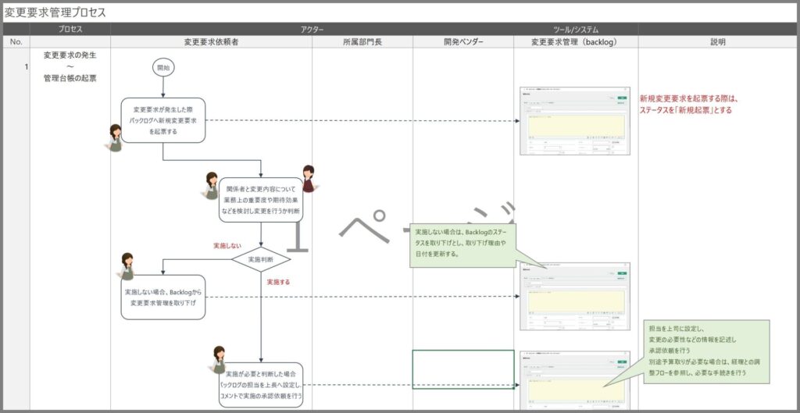Select the 開始 start oval shape

tap(163, 68)
